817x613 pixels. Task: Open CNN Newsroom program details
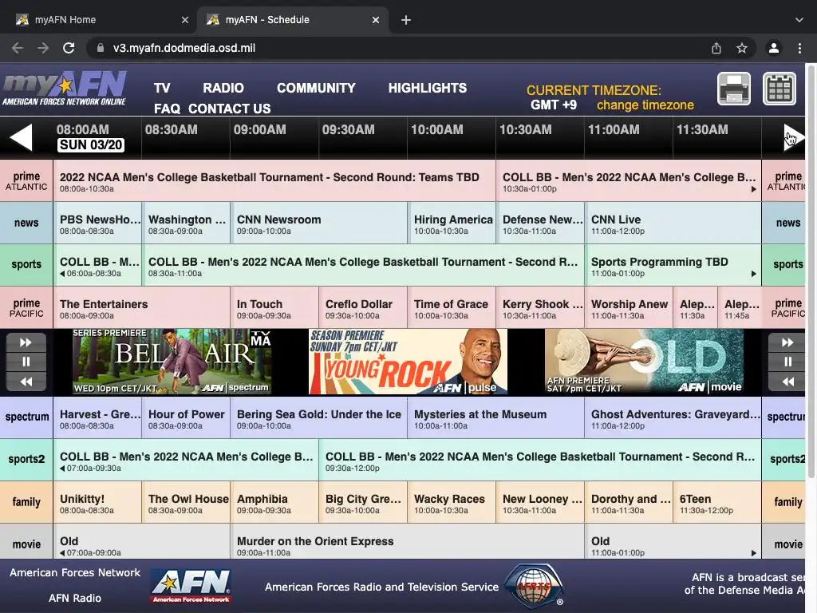click(319, 223)
